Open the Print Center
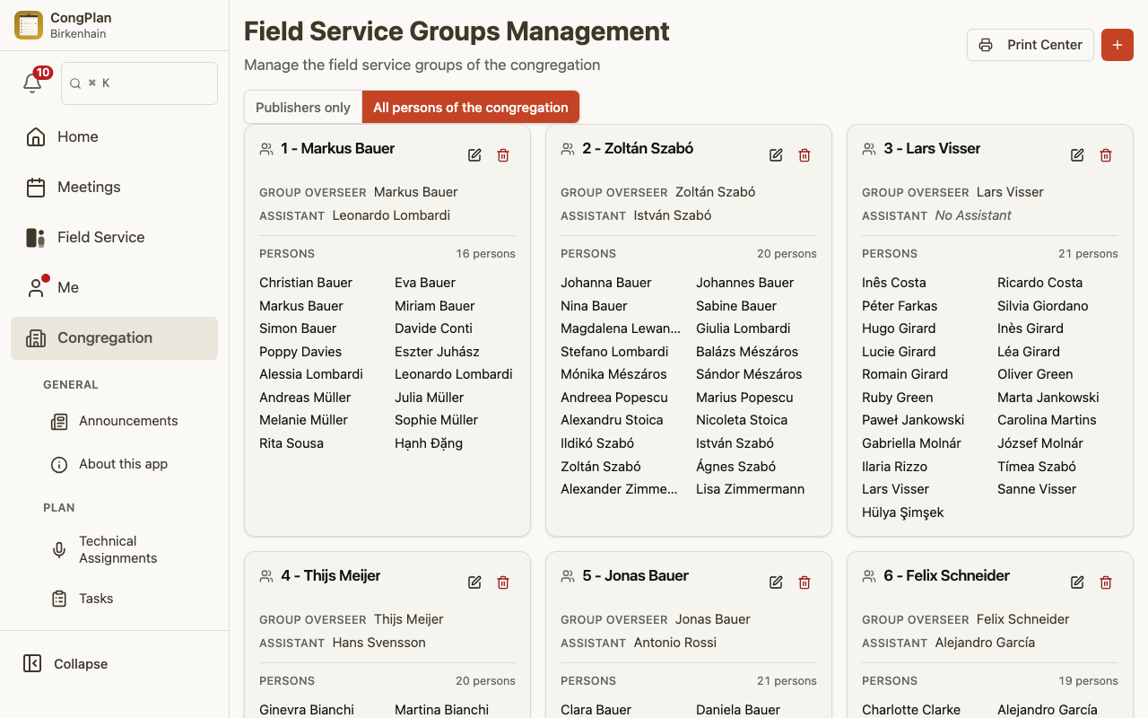This screenshot has width=1148, height=718. point(1031,45)
